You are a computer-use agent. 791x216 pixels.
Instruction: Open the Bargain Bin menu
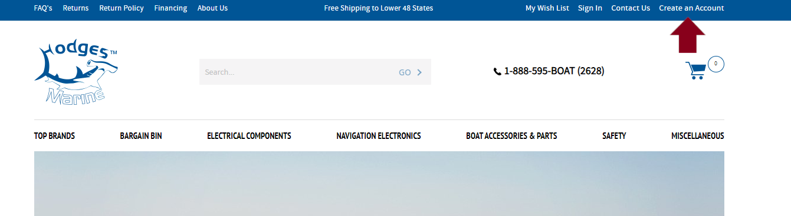point(141,136)
